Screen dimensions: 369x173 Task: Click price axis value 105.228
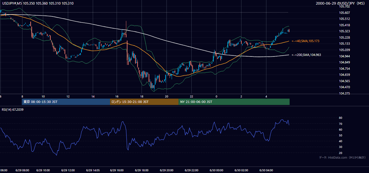(x=344, y=37)
